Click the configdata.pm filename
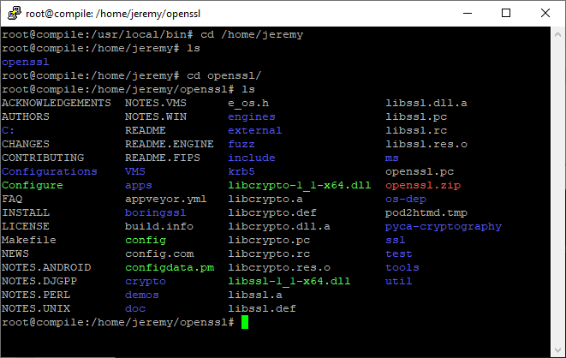This screenshot has height=358, width=566. click(170, 267)
